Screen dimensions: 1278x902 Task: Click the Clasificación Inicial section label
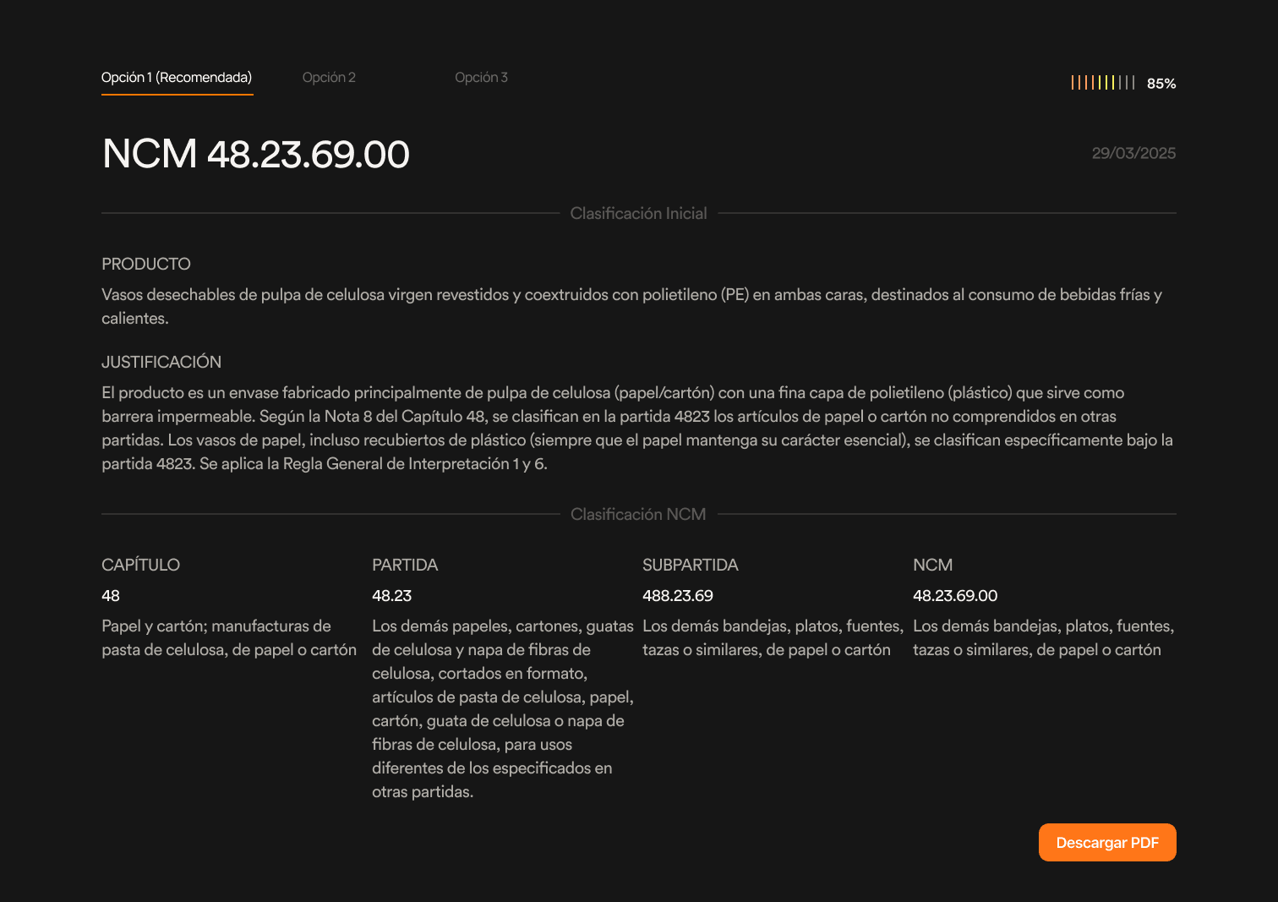coord(638,214)
